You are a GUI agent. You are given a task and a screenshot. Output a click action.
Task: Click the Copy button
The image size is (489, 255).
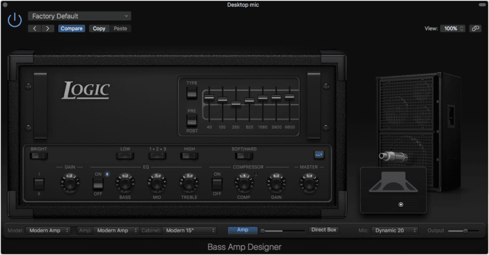99,29
